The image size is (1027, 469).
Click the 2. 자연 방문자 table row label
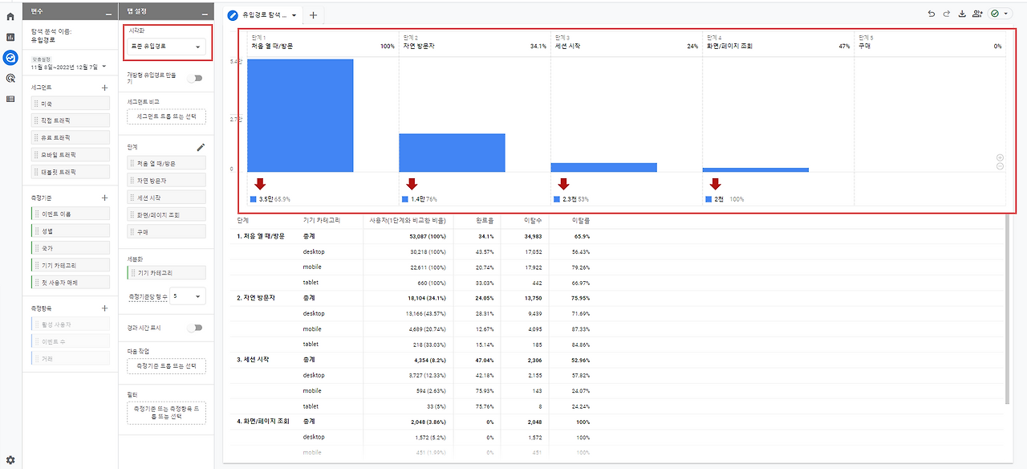point(256,297)
